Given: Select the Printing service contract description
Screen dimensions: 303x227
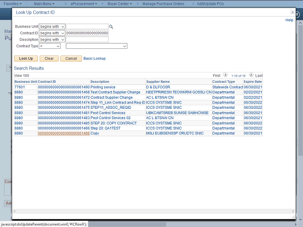Looking at the screenshot, I should coord(103,87).
